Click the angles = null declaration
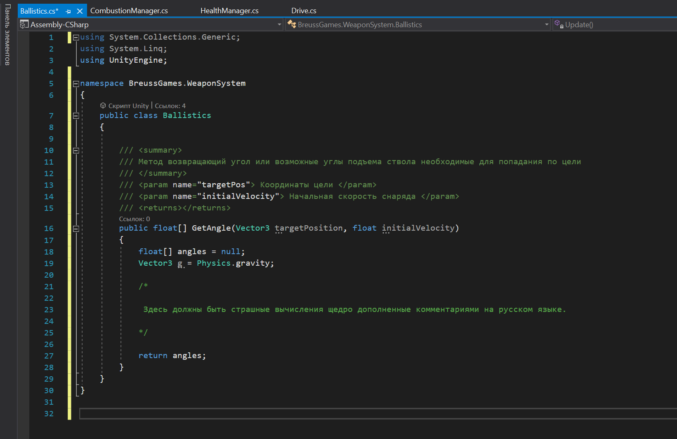 (192, 252)
